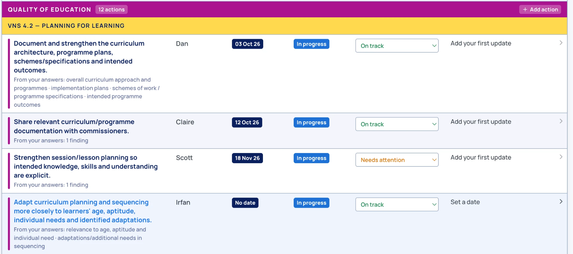
Task: Select the 12 Oct 26 date badge
Action: tap(247, 123)
